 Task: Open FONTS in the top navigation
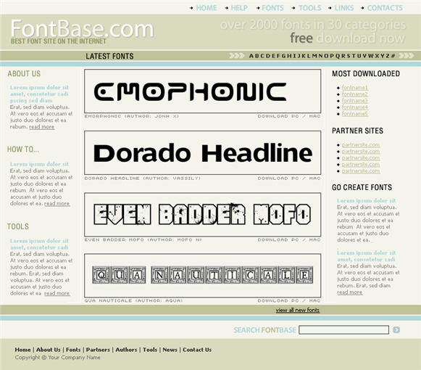pos(272,8)
